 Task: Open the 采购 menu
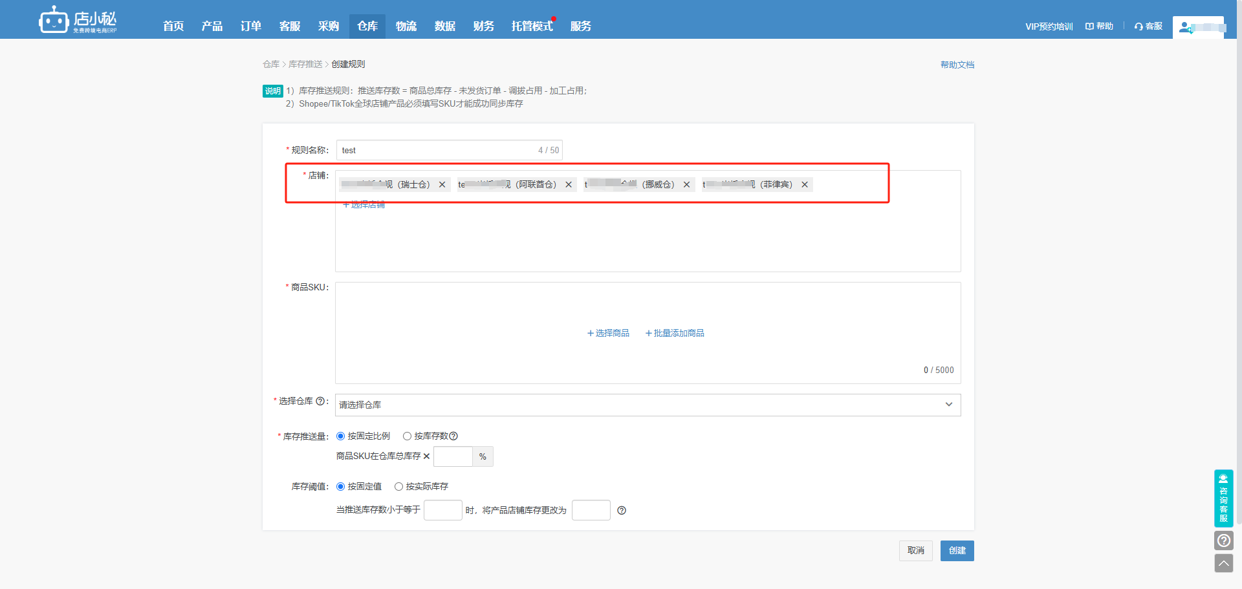(x=329, y=27)
